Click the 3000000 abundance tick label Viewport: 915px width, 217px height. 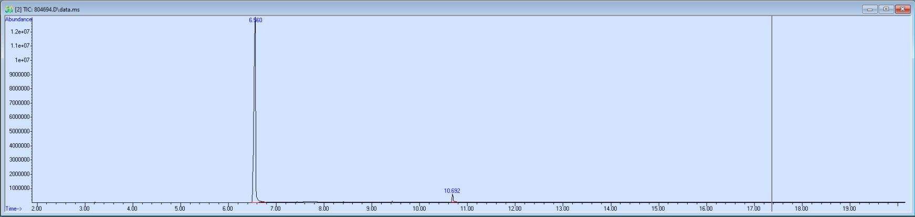(x=19, y=160)
